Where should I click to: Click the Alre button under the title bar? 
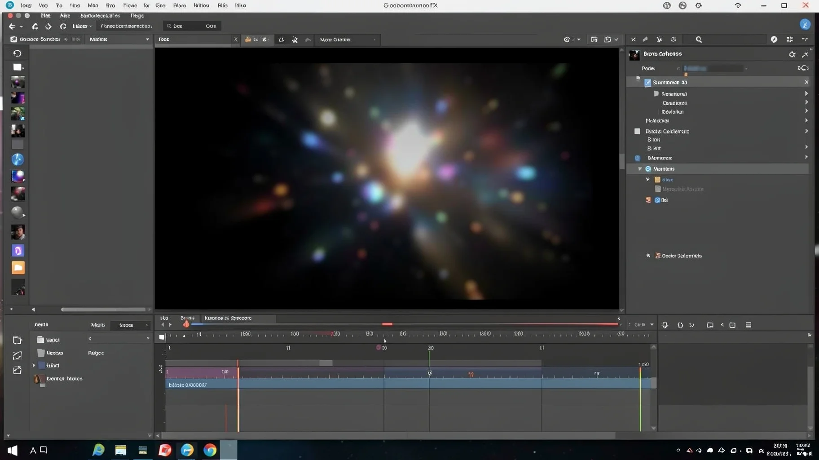pos(65,16)
